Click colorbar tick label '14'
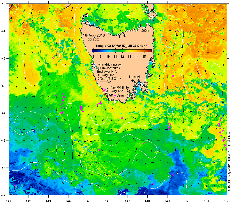The width and height of the screenshot is (233, 204). pos(137,57)
